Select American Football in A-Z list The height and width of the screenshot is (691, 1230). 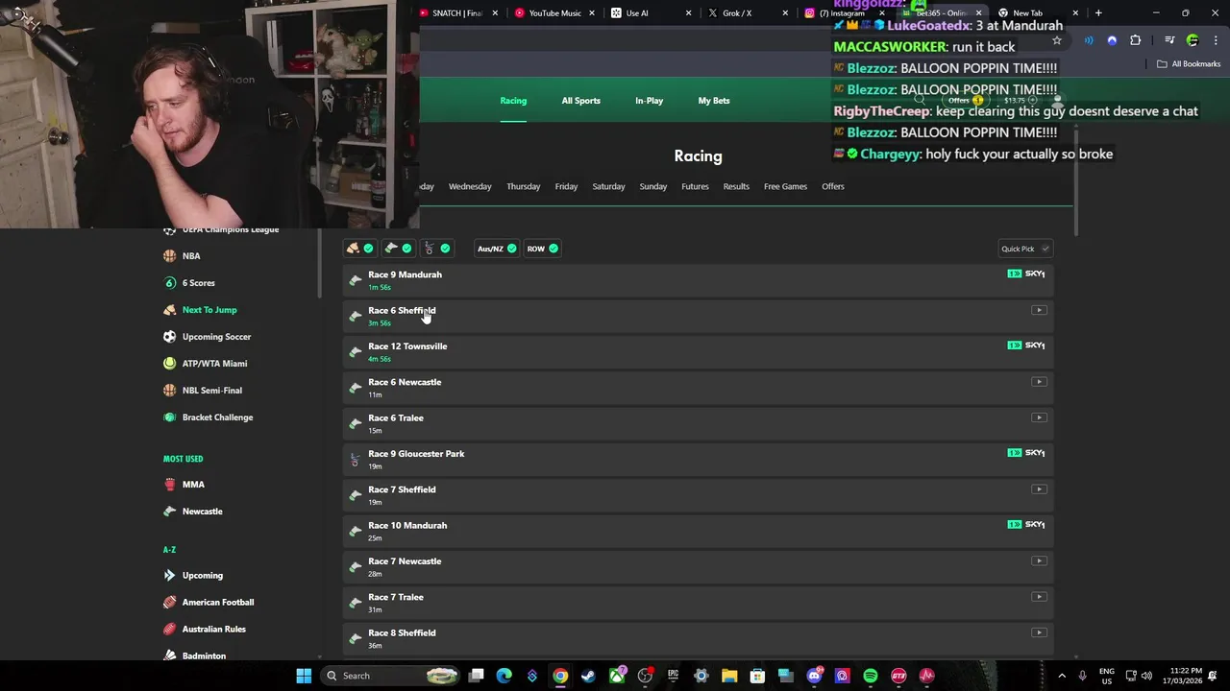point(218,603)
